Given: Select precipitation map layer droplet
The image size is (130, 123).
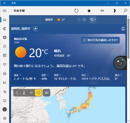Looking at the screenshot, I should coord(17,93).
